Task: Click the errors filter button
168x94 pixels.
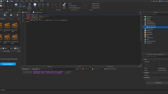Action: click(x=86, y=69)
